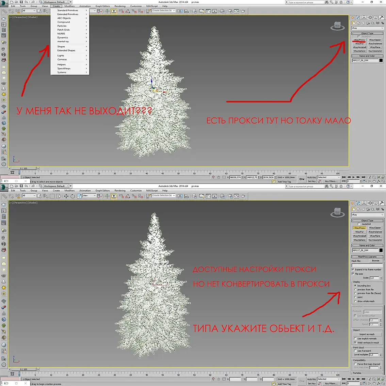Open the MAXScript menu in lower window
Viewport: 386px width, 386px height.
152,191
